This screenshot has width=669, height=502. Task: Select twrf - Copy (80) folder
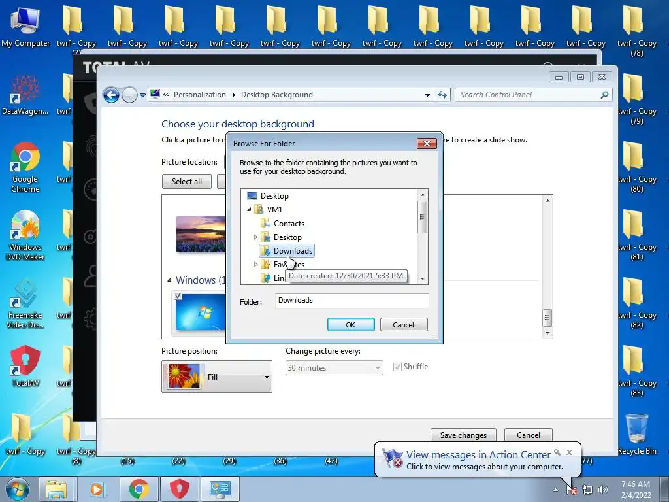pyautogui.click(x=637, y=167)
